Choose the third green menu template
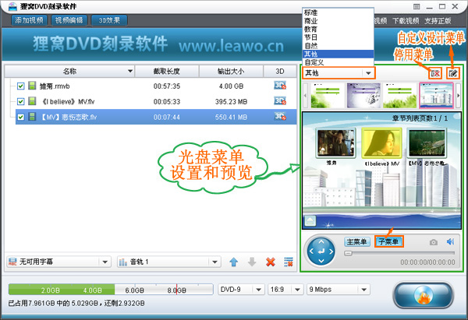Viewport: 468px width, 320px height. pos(399,95)
